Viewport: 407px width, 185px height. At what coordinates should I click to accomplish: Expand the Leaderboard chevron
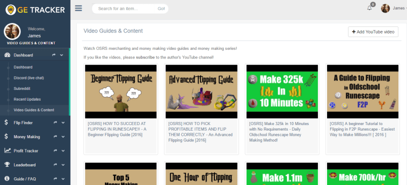[63, 165]
